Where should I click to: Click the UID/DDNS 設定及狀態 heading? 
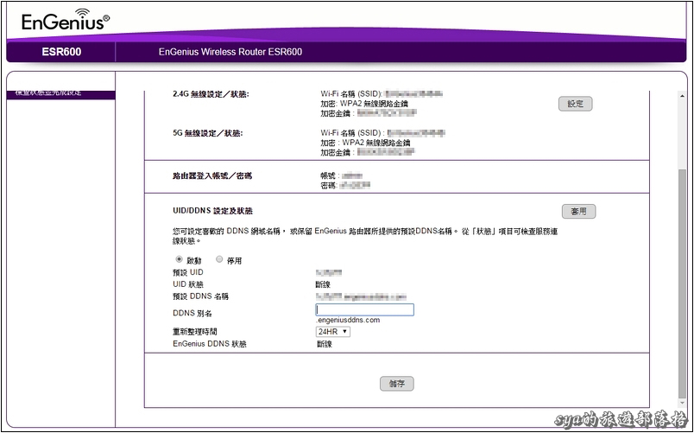point(212,212)
